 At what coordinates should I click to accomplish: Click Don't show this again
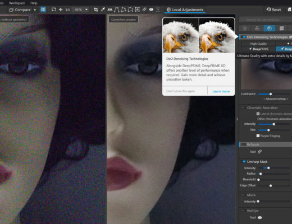point(180,91)
